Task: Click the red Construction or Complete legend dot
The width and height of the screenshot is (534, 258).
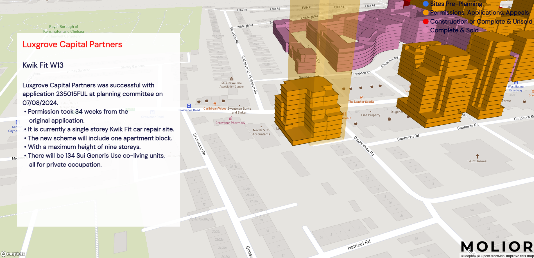Action: [426, 22]
